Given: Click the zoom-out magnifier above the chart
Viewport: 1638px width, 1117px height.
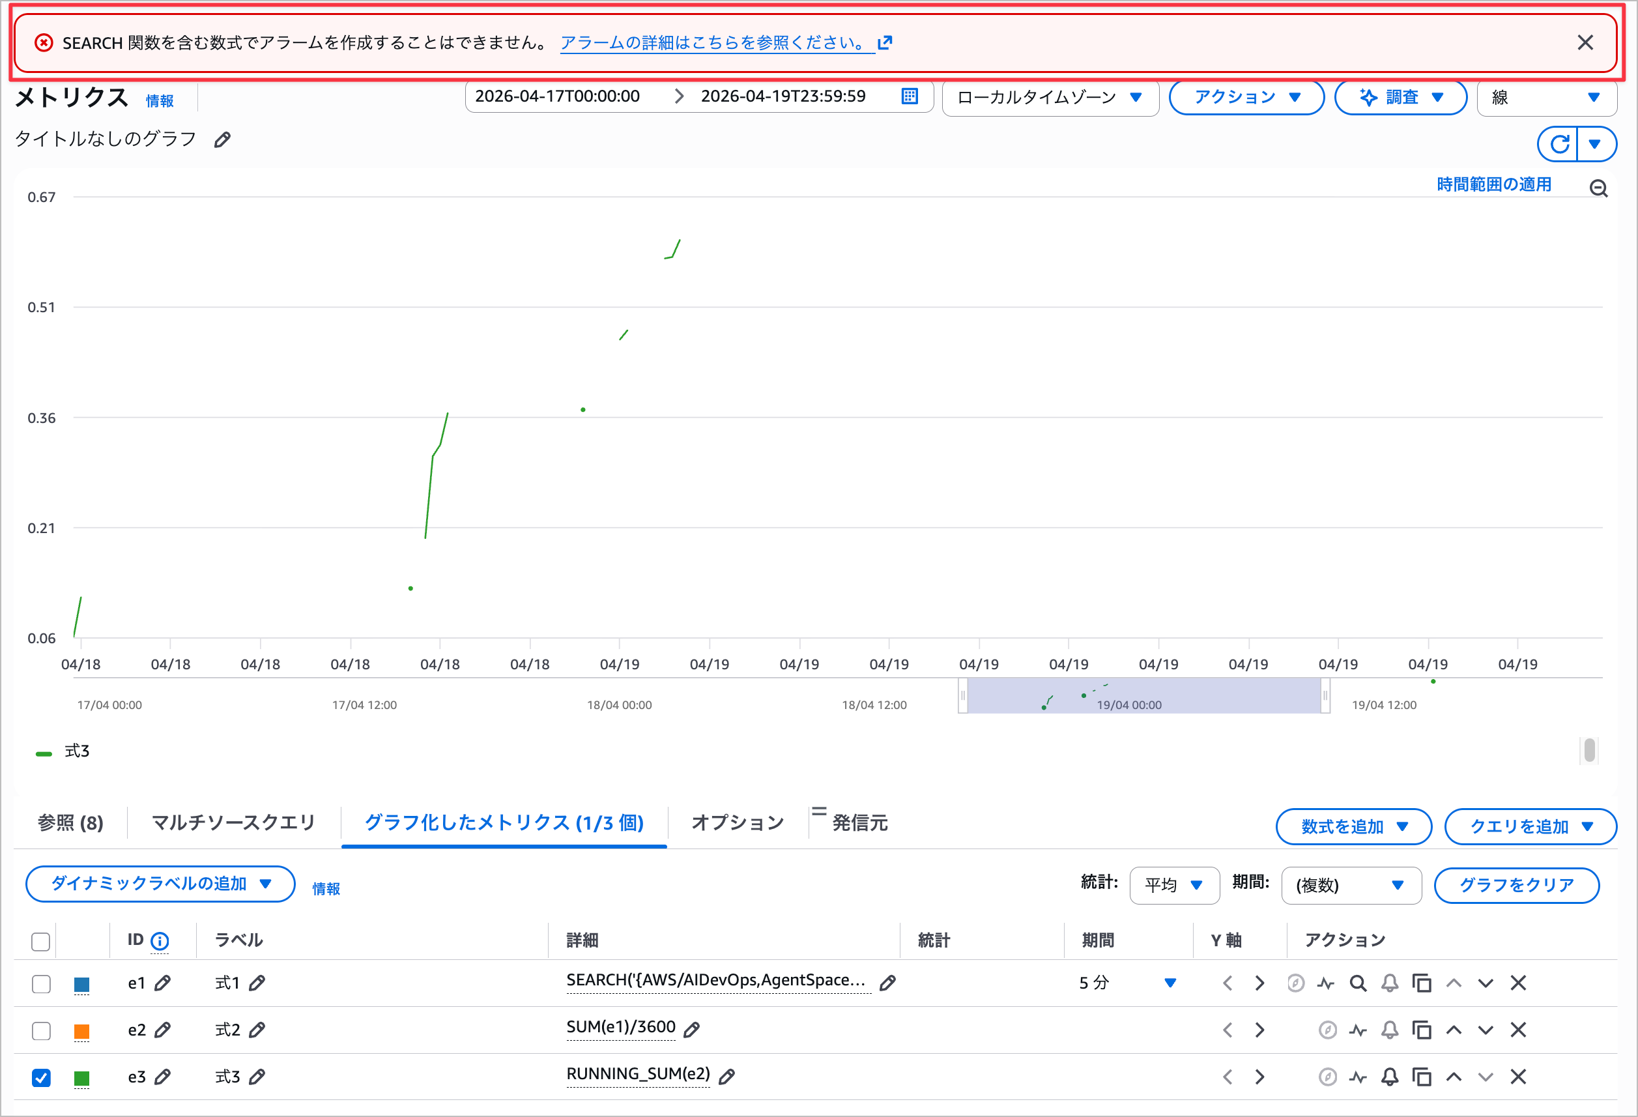Looking at the screenshot, I should pyautogui.click(x=1598, y=188).
